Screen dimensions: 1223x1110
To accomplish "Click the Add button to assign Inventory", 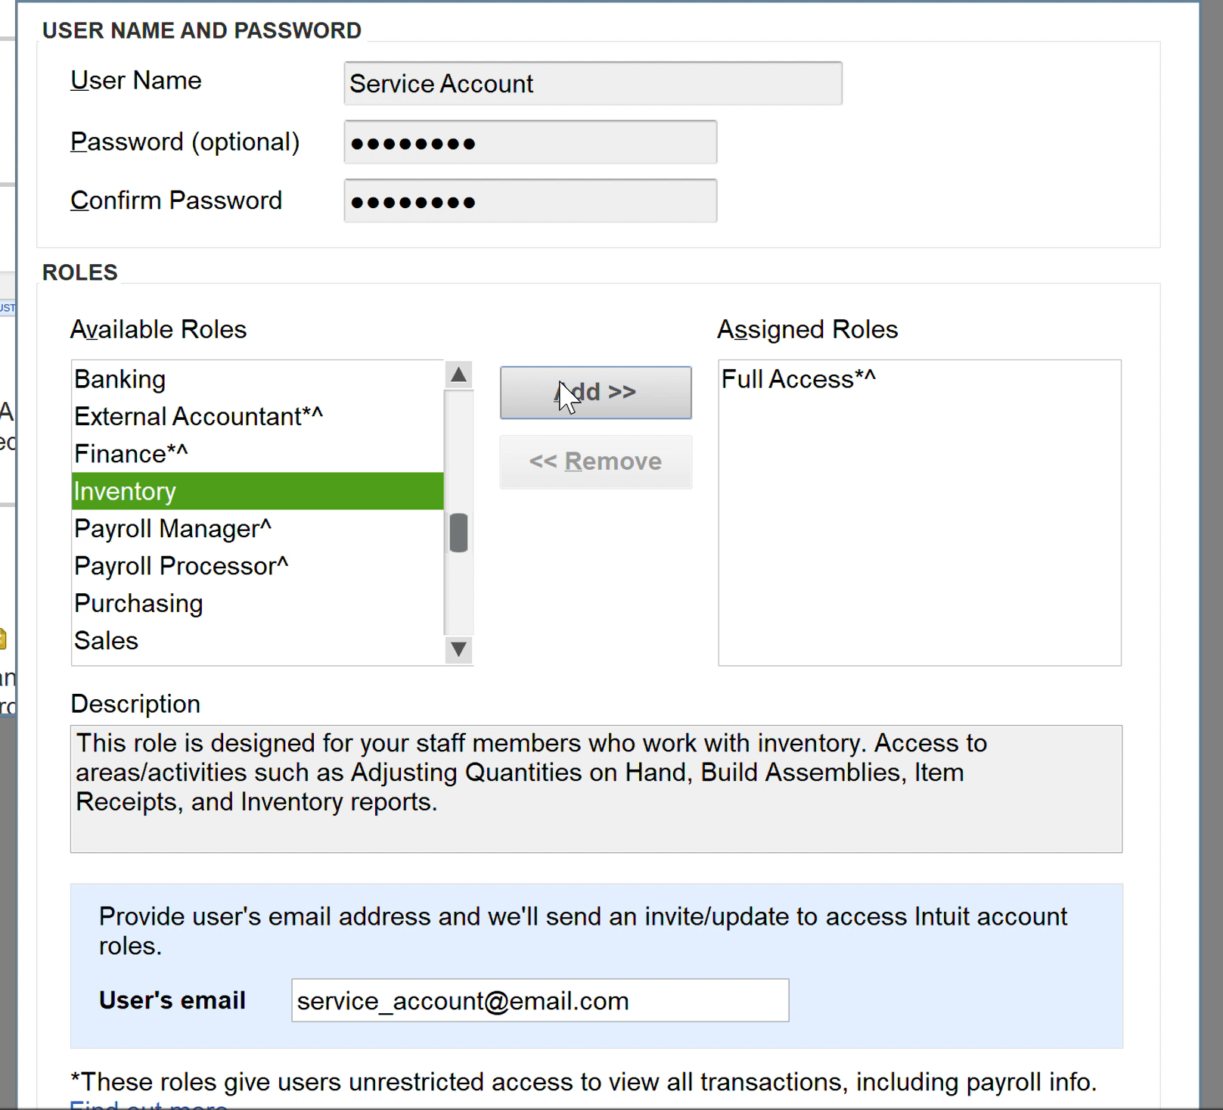I will [595, 392].
